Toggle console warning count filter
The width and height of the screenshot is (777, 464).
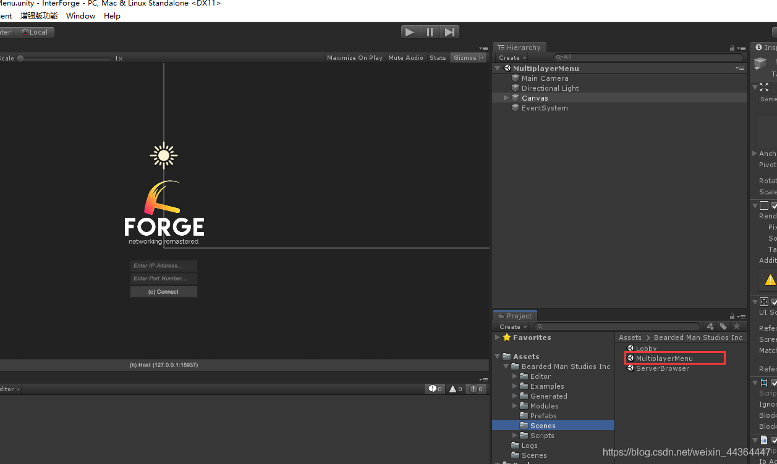tap(456, 389)
